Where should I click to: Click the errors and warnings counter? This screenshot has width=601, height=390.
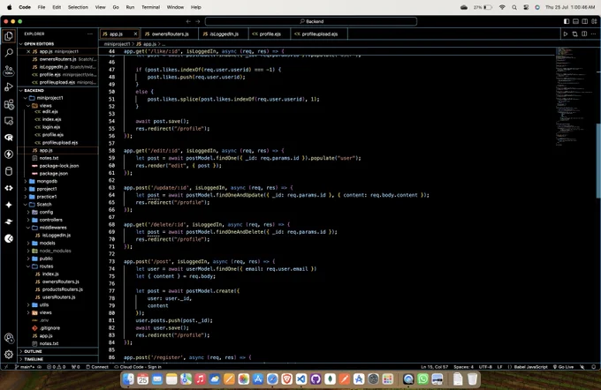pyautogui.click(x=56, y=367)
